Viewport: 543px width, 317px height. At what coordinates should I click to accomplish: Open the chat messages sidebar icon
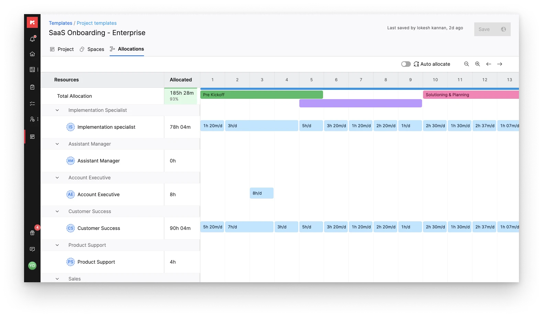32,249
